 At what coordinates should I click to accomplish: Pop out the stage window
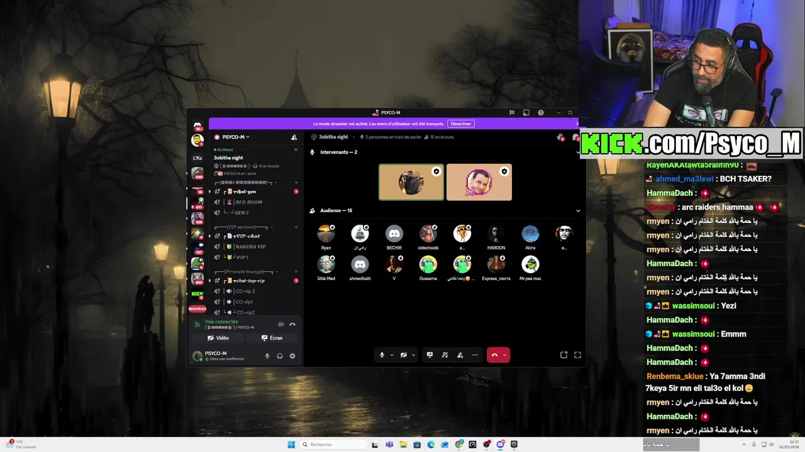(564, 355)
